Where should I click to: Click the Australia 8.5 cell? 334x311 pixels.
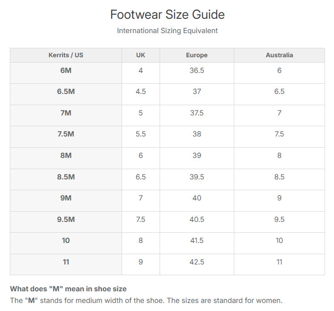point(279,177)
